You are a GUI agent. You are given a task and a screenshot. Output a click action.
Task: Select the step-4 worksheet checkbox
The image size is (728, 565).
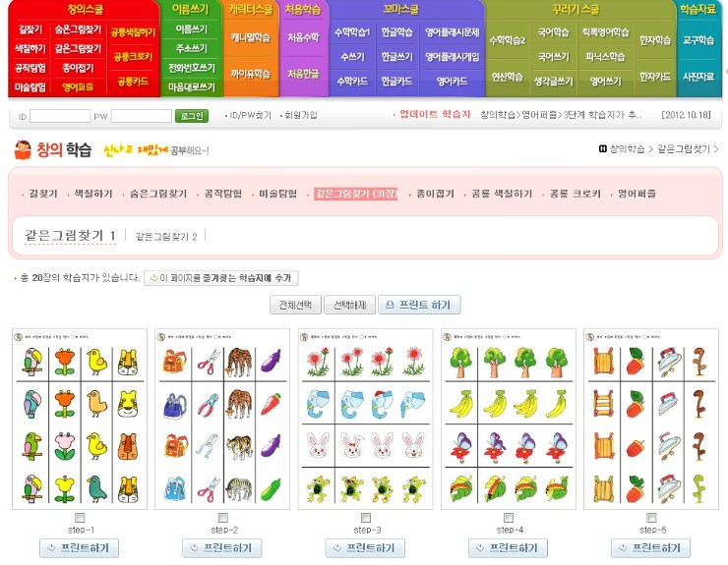pos(509,518)
